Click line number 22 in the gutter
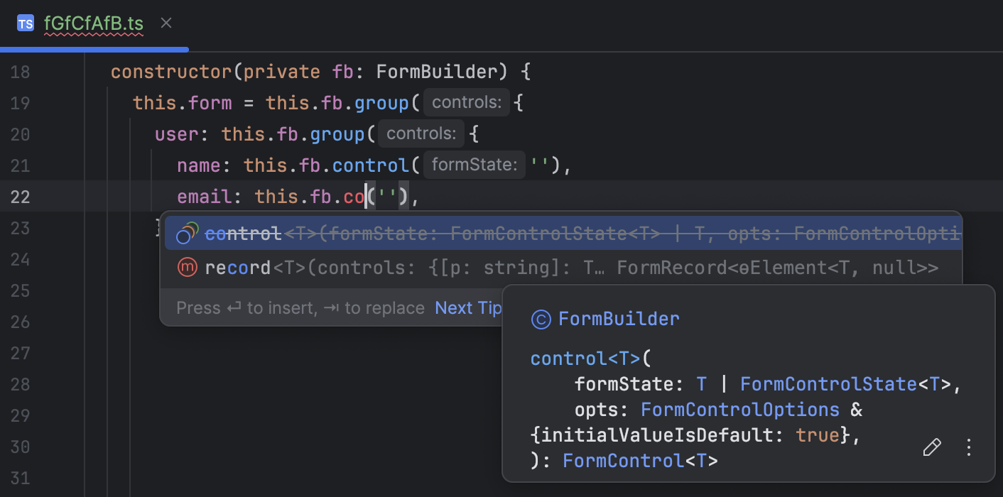The width and height of the screenshot is (1003, 497). coord(20,197)
